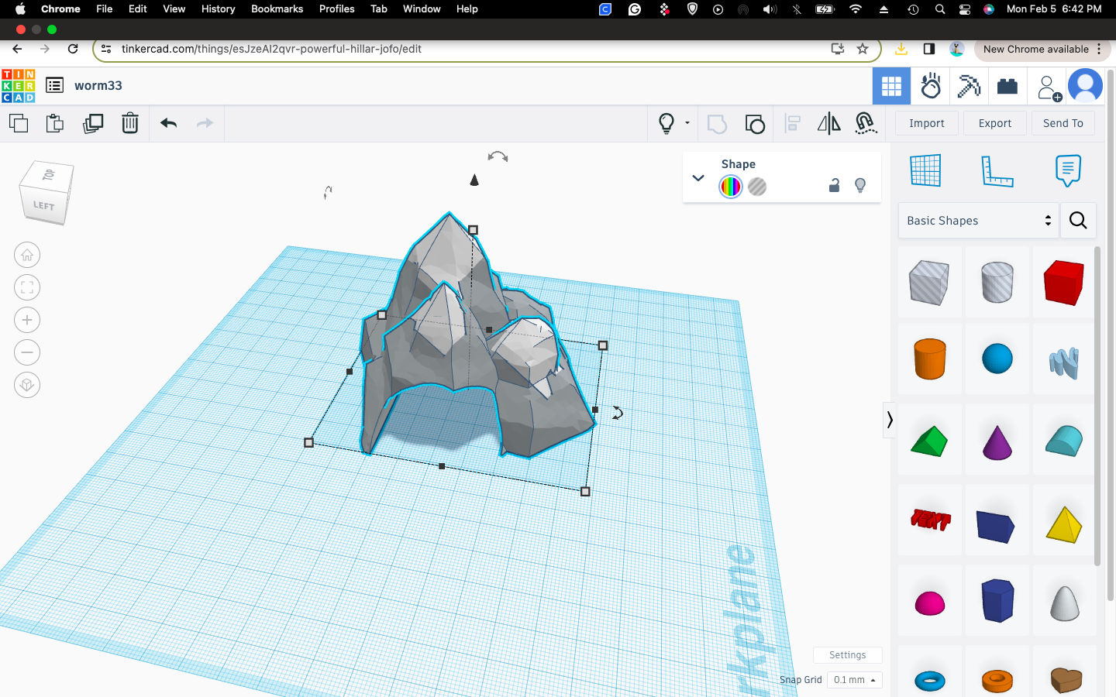The image size is (1116, 697).
Task: Open the Edit menu
Action: coord(137,9)
